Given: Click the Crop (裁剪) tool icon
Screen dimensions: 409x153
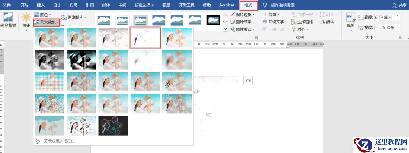Looking at the screenshot, I should point(351,17).
